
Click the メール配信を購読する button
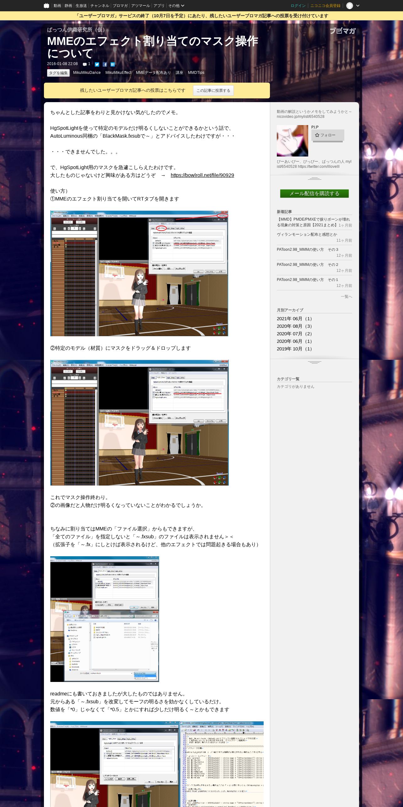click(314, 194)
